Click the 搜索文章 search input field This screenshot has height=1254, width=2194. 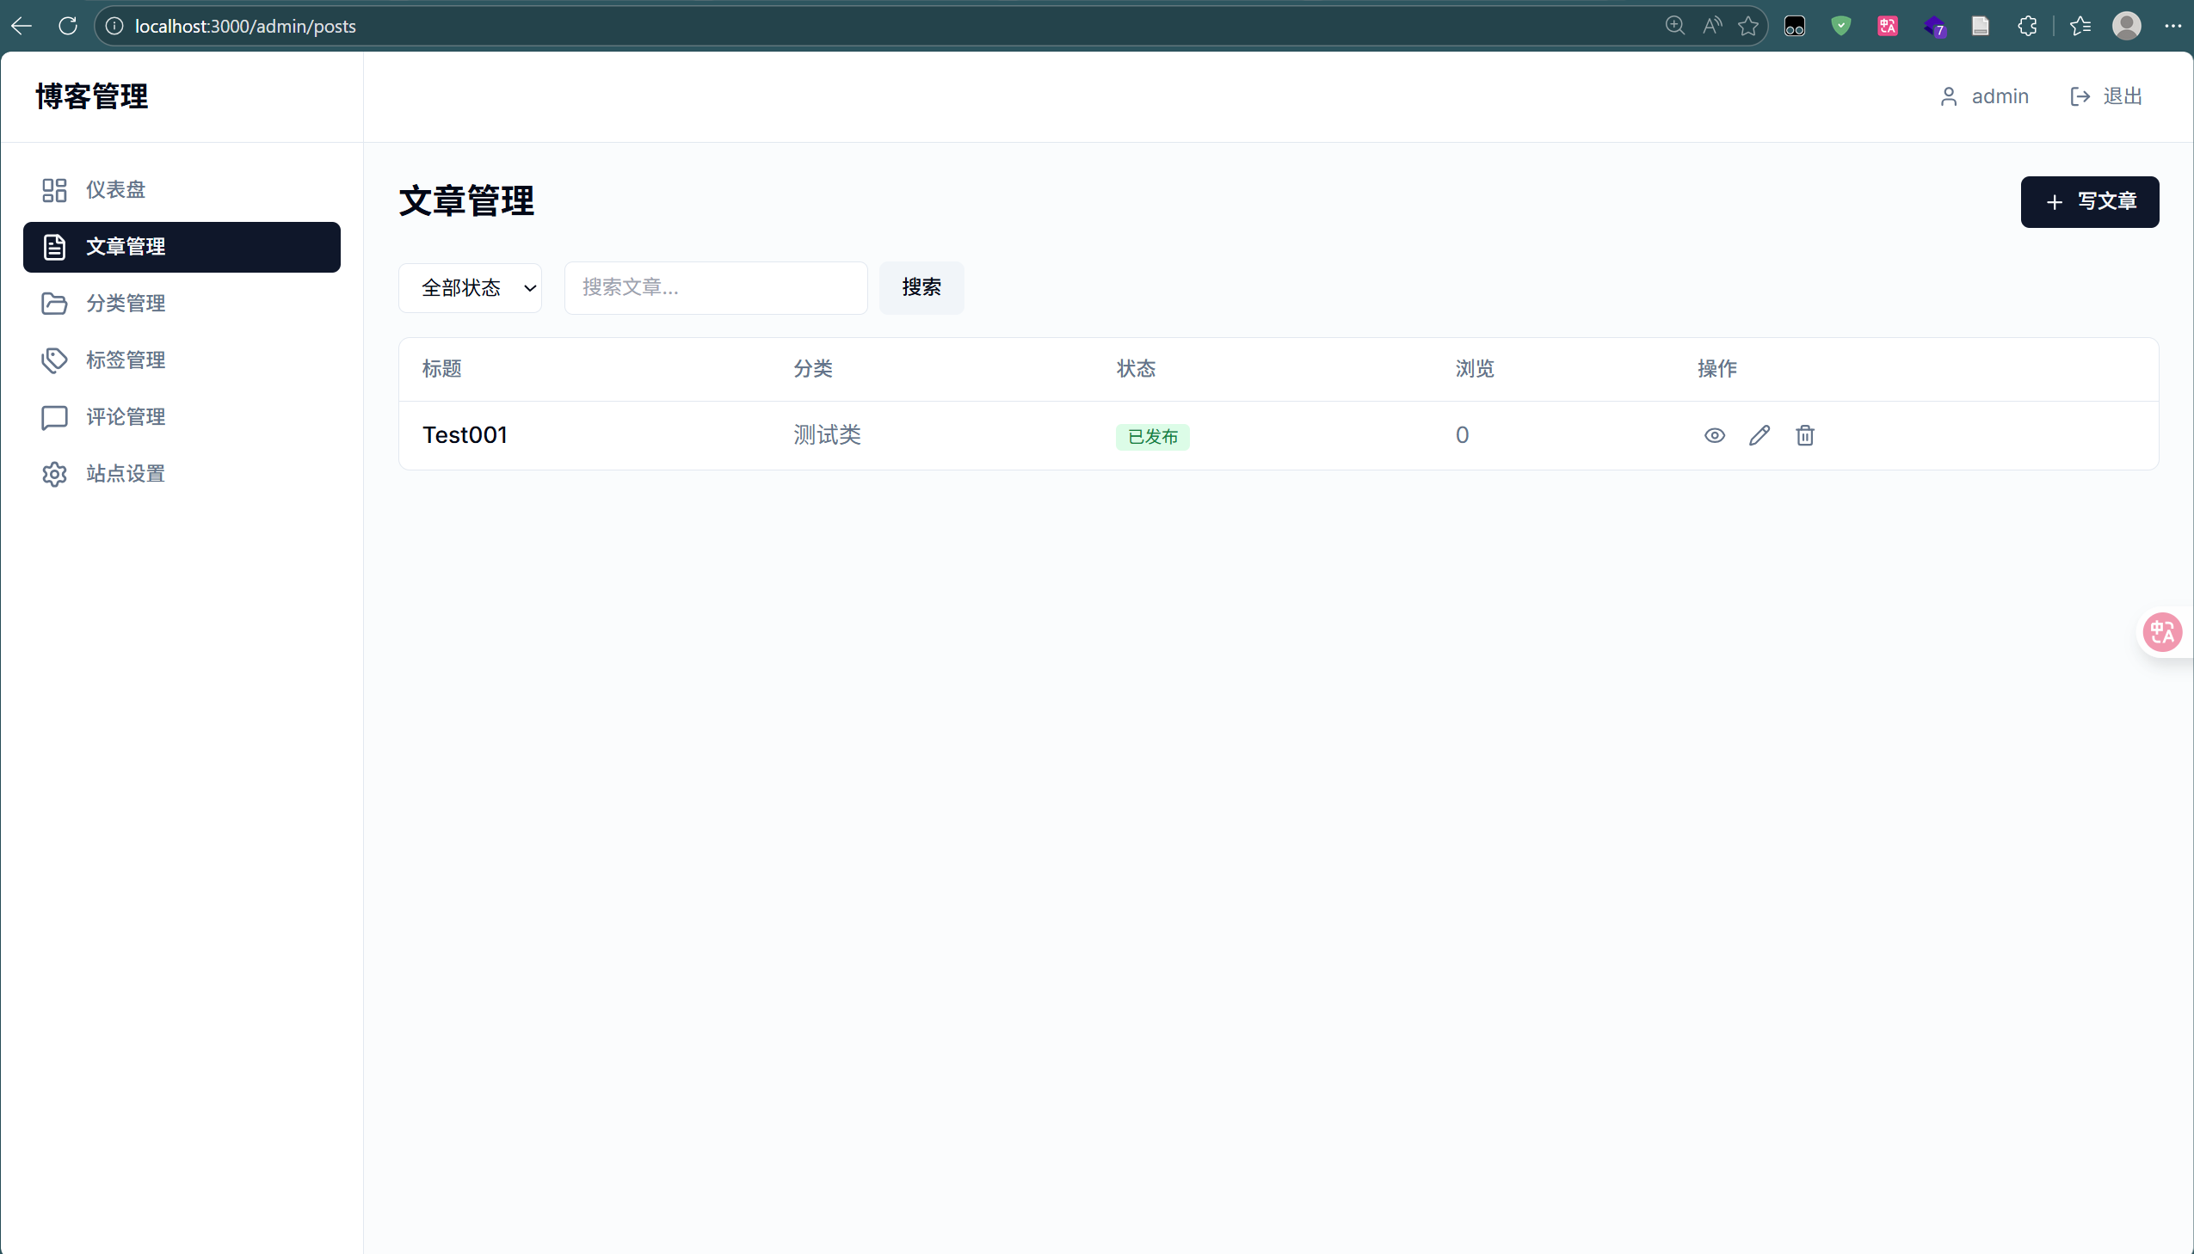click(x=715, y=287)
